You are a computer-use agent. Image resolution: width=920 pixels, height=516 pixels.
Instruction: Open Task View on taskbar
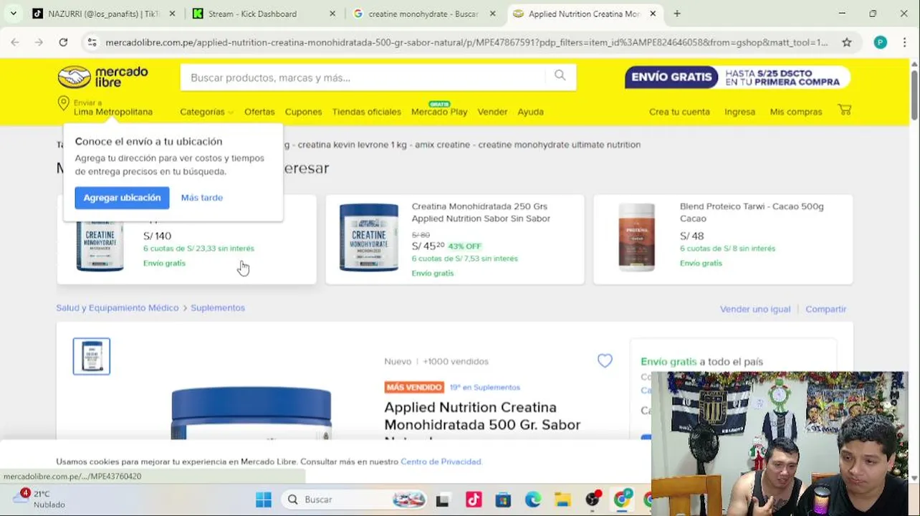pos(442,500)
